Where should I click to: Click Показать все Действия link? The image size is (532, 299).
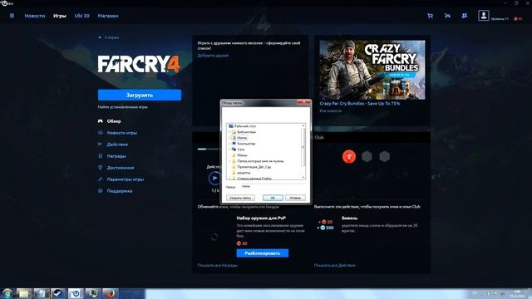(x=334, y=266)
